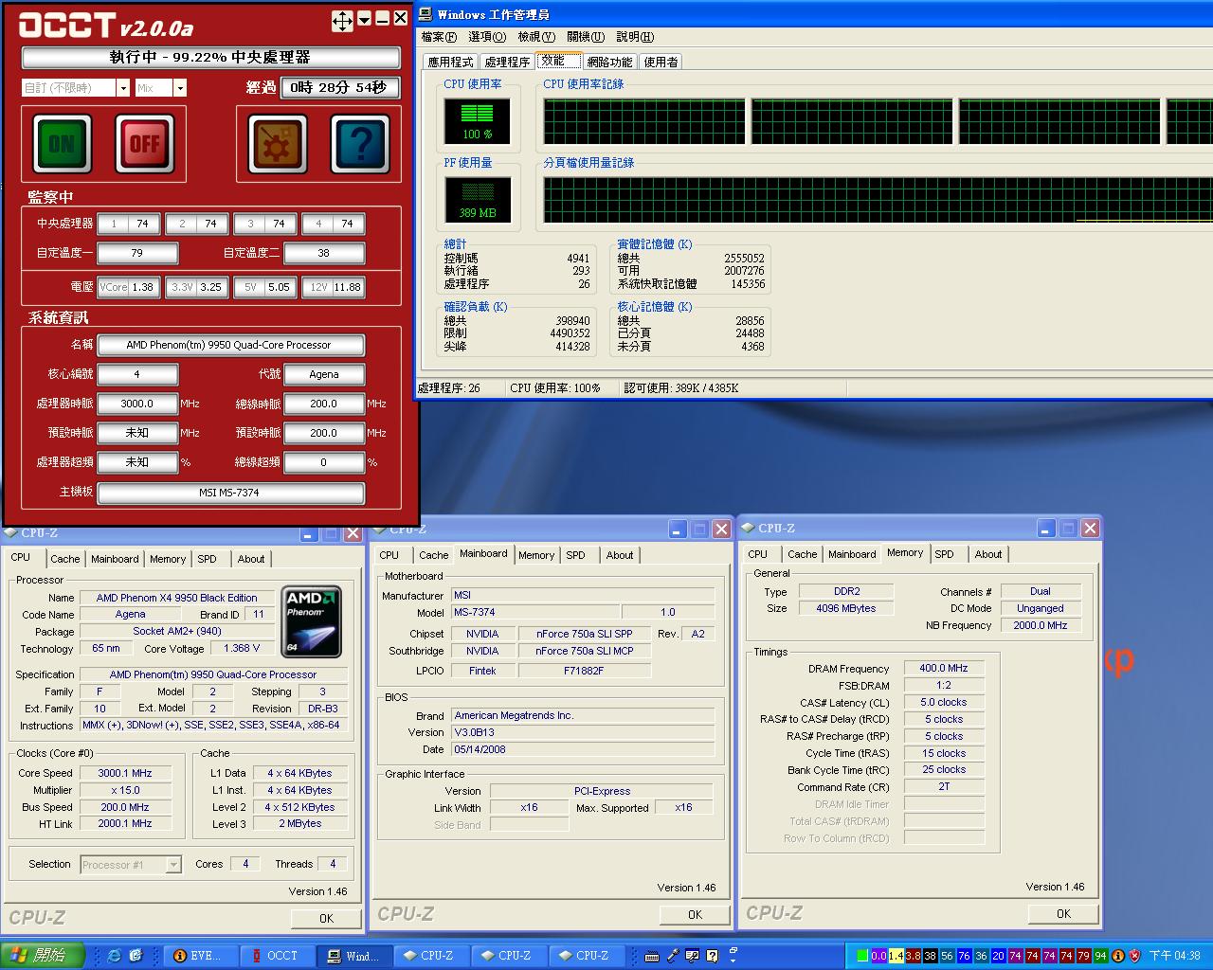Click the AMD Phenom logo in CPU-Z
The image size is (1213, 970).
[x=312, y=621]
